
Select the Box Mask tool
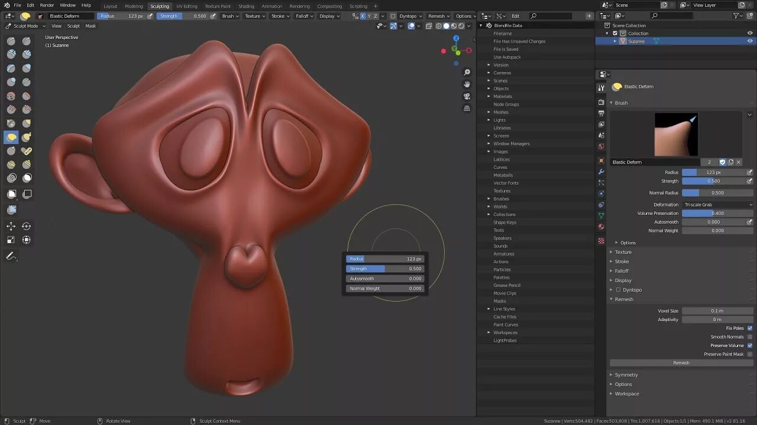point(11,194)
